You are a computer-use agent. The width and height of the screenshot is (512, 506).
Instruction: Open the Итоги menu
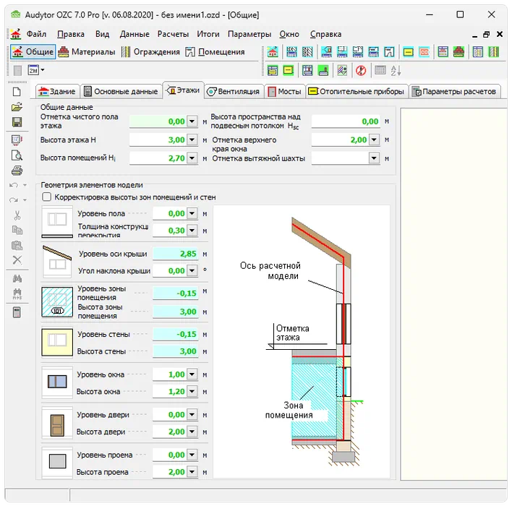click(x=208, y=34)
